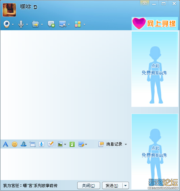Image resolution: width=180 pixels, height=191 pixels.
Task: Expand voice call options arrow
Action: (x=27, y=24)
